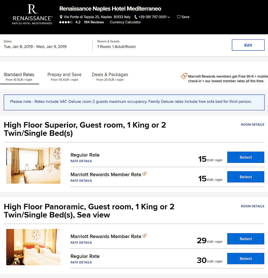Click the heart Save icon
The width and height of the screenshot is (268, 278).
(179, 17)
